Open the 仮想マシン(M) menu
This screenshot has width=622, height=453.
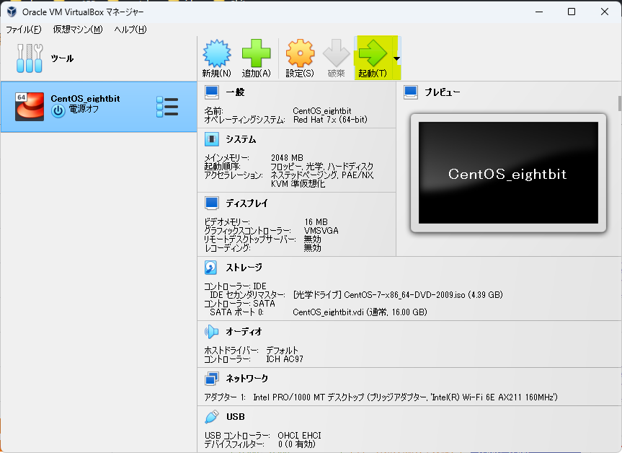pyautogui.click(x=78, y=30)
